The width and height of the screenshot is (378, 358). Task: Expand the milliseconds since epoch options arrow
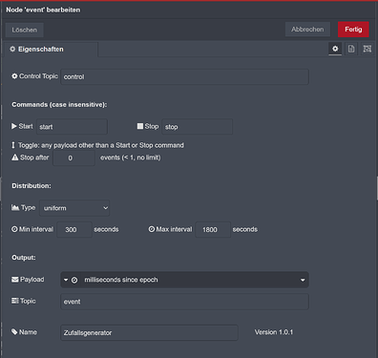[x=303, y=280]
